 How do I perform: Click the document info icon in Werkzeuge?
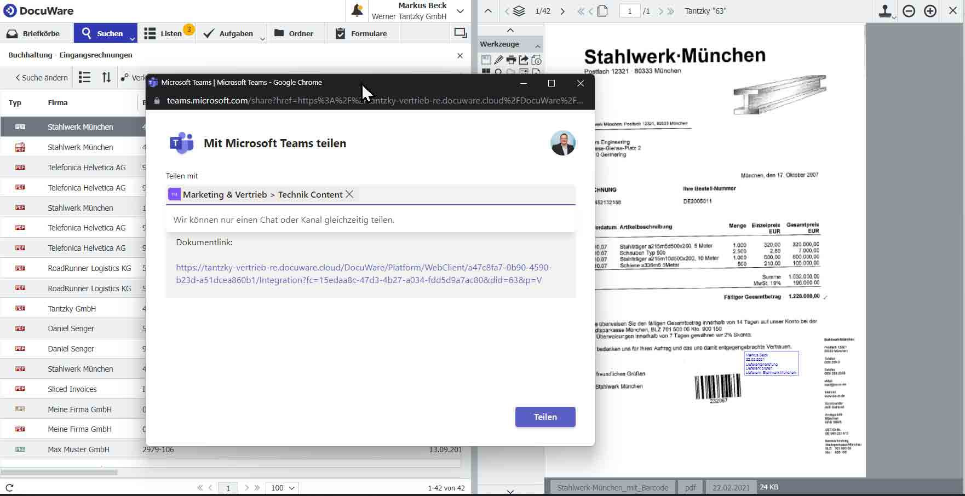click(x=536, y=60)
